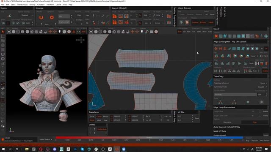Click the Flips button in Unwrap panel
This screenshot has height=152, width=271.
pyautogui.click(x=79, y=15)
